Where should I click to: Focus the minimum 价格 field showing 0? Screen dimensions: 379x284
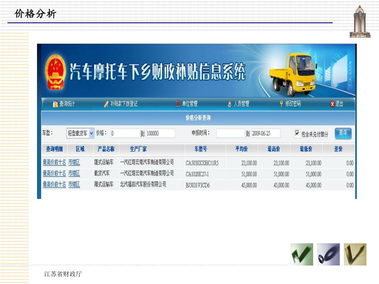pyautogui.click(x=125, y=133)
